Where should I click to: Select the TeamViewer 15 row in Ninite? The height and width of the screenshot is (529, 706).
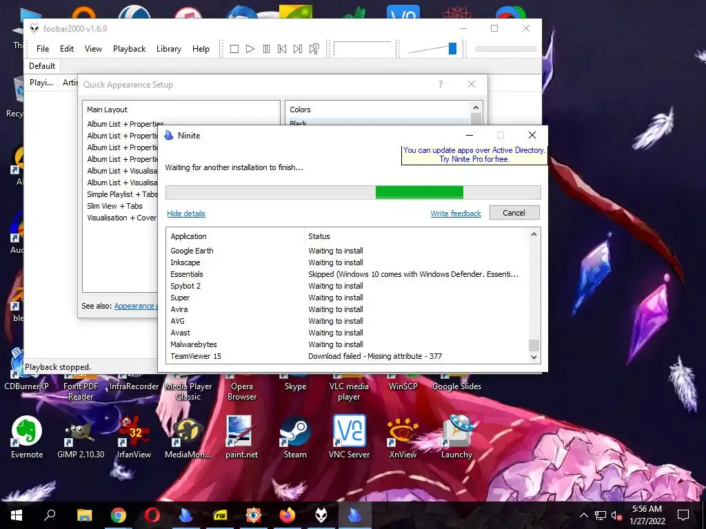(x=347, y=356)
